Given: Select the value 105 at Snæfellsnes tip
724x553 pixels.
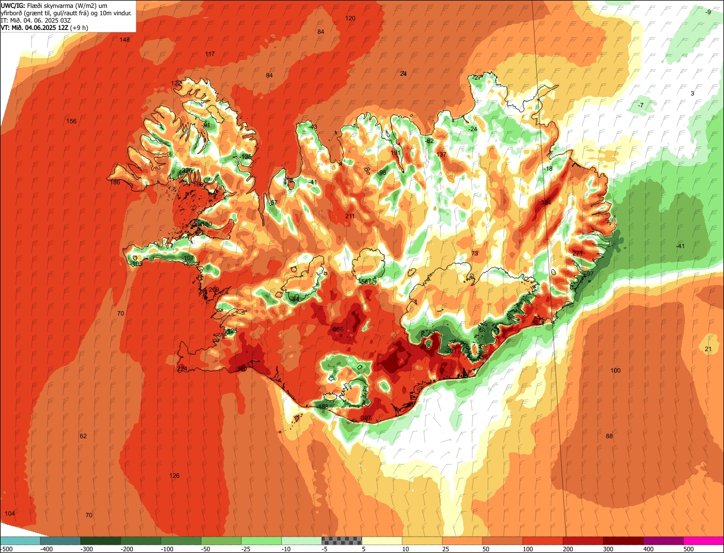Looking at the screenshot, I should [x=137, y=263].
